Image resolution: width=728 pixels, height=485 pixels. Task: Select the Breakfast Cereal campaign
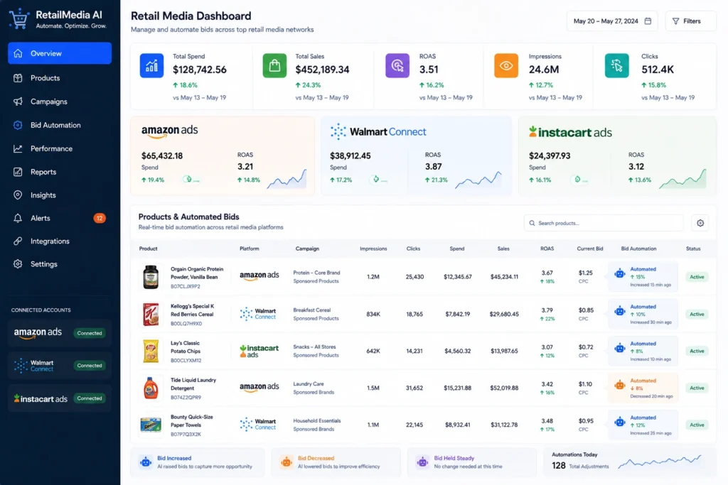(312, 310)
